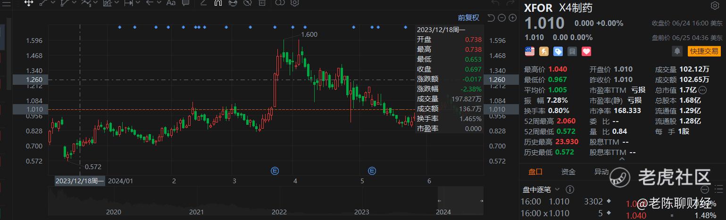Switch to the 盘口 tab
The height and width of the screenshot is (220, 726).
[x=535, y=172]
